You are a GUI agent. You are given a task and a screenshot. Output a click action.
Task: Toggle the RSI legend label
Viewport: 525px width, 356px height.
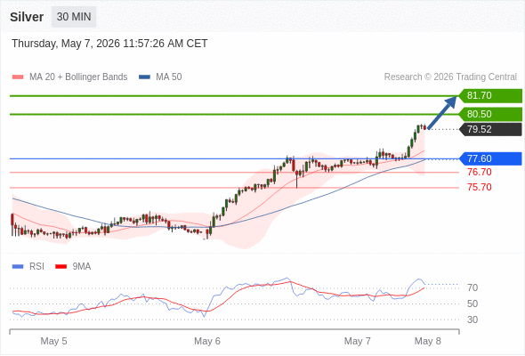click(36, 267)
